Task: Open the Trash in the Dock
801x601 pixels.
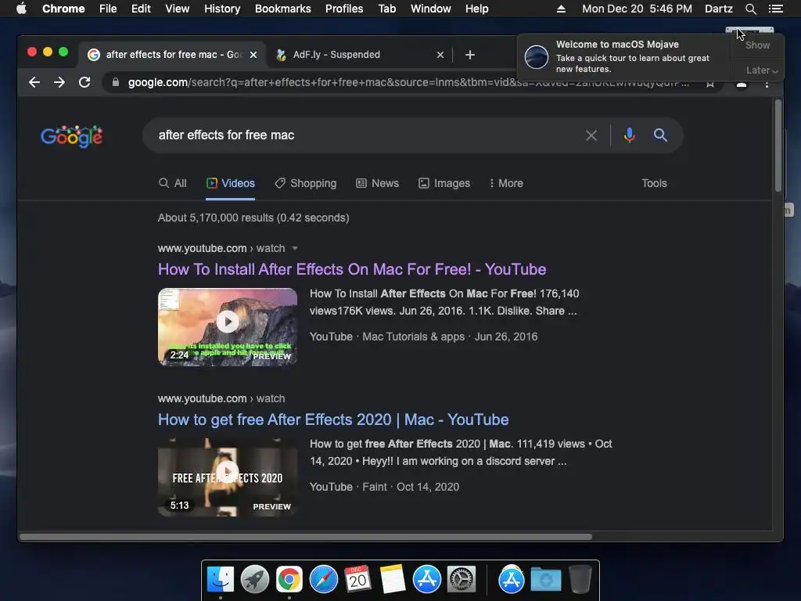Action: pos(580,580)
